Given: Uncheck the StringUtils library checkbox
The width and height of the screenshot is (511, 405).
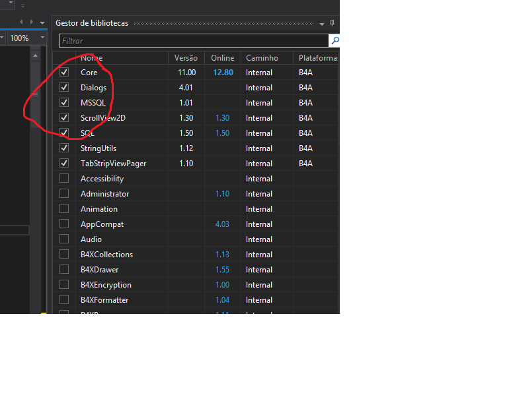Looking at the screenshot, I should pyautogui.click(x=64, y=148).
